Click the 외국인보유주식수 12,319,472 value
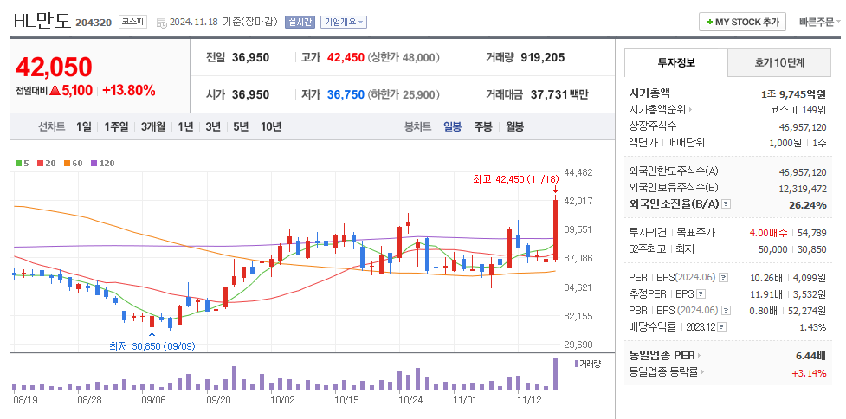This screenshot has height=419, width=846. 803,188
